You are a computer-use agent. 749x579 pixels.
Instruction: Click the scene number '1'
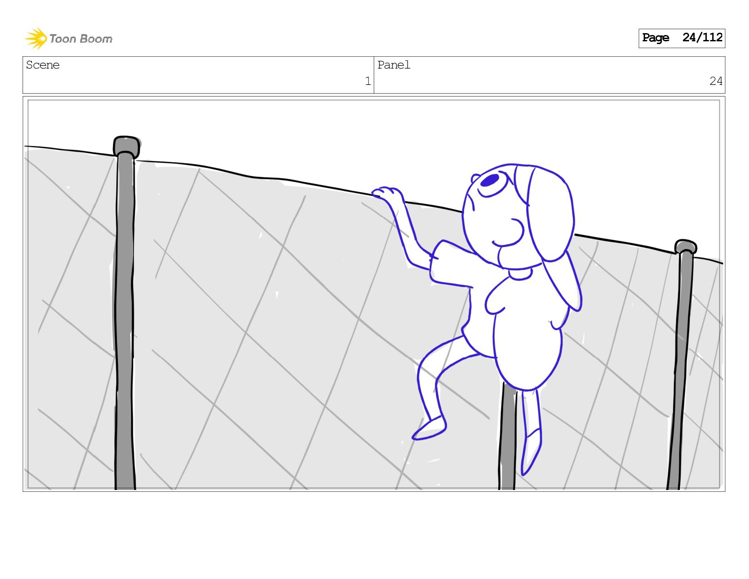click(368, 81)
